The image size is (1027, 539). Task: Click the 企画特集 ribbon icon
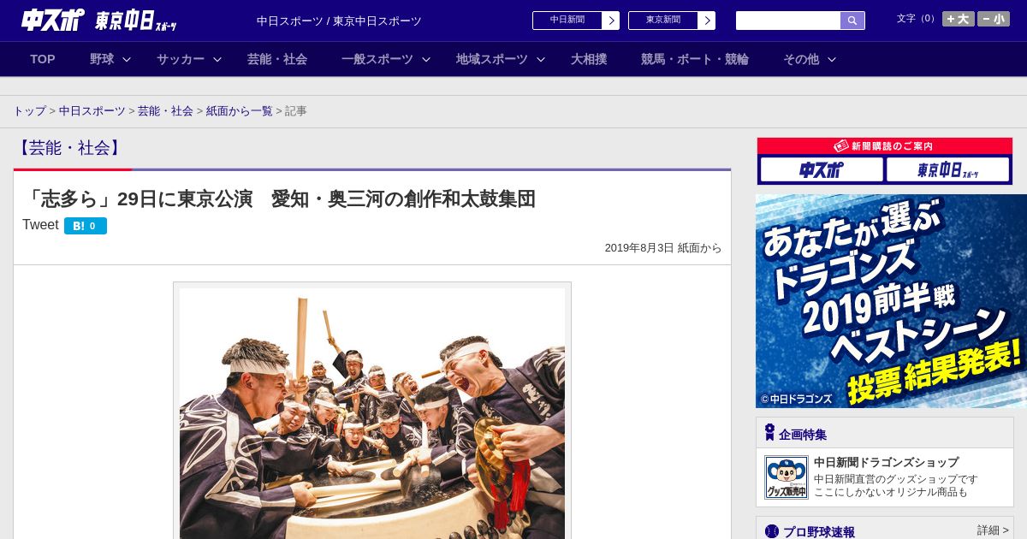(769, 432)
